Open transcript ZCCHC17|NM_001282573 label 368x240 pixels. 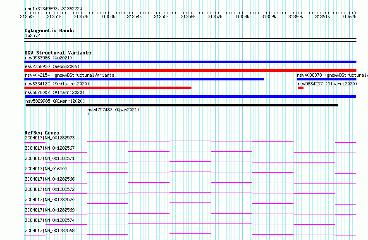pos(50,138)
